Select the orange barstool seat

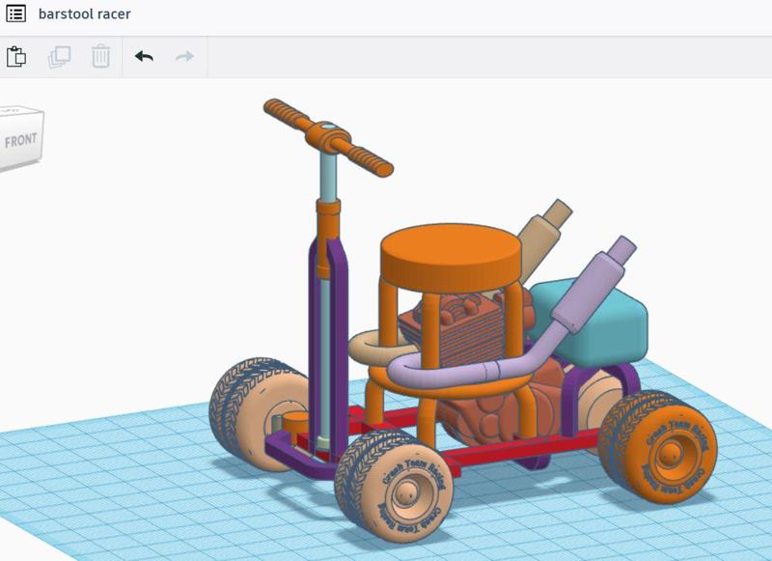pos(451,258)
